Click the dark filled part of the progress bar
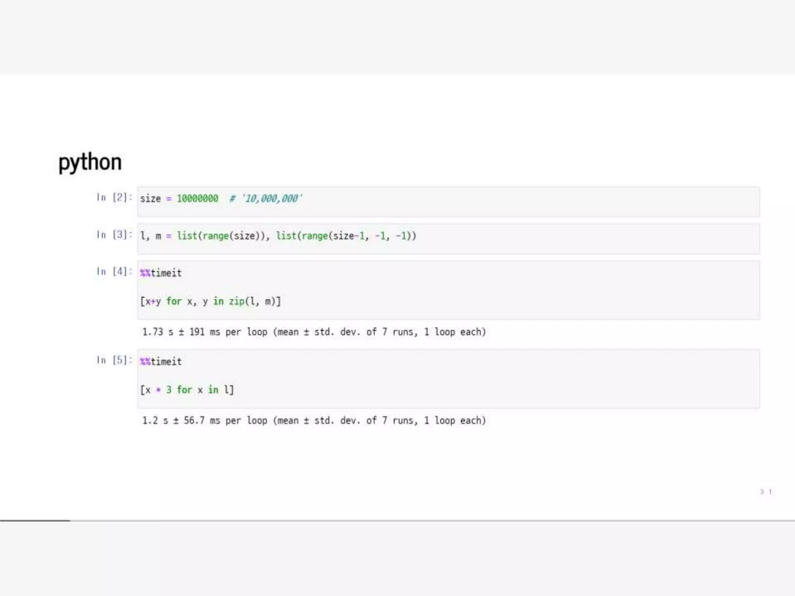Image resolution: width=795 pixels, height=596 pixels. pos(35,520)
